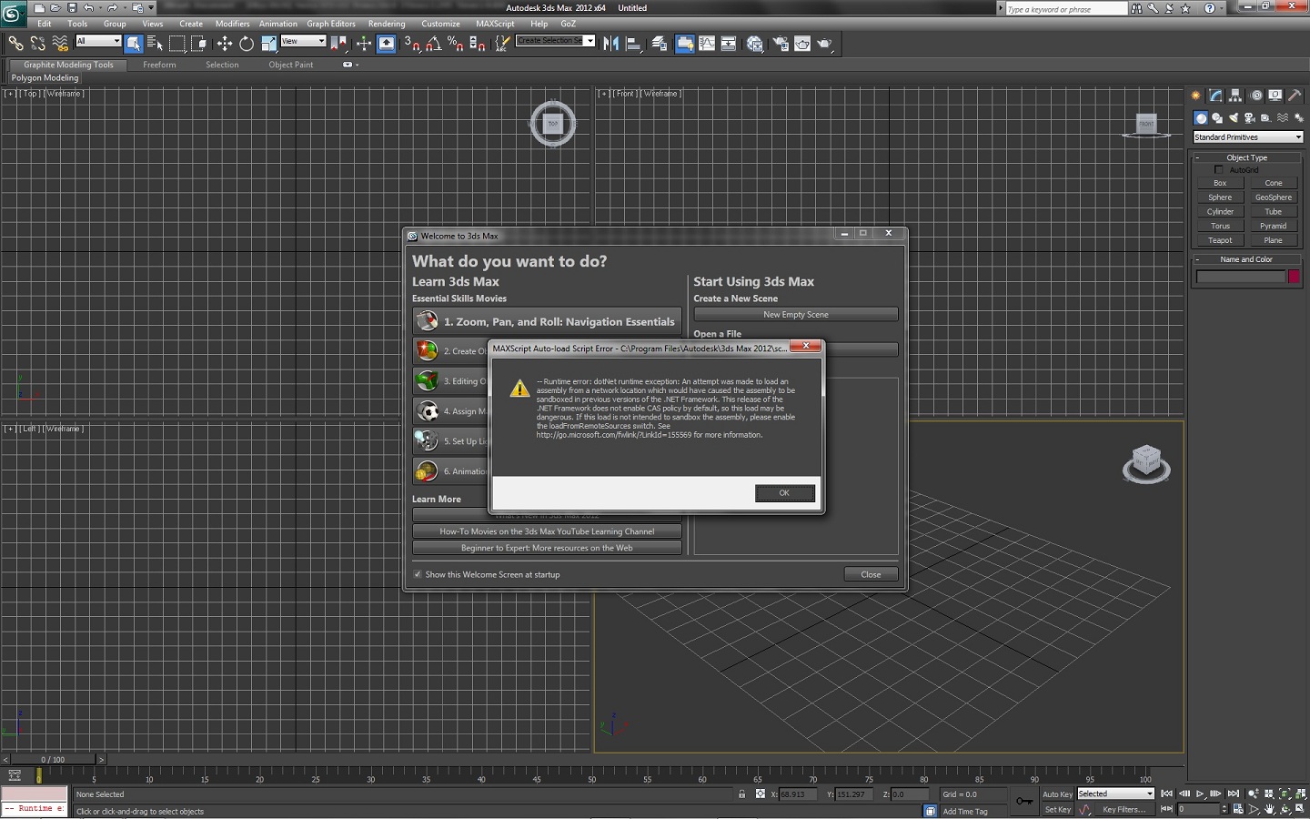Viewport: 1310px width, 819px height.
Task: Toggle the Layer Manager toolbar button
Action: [660, 43]
